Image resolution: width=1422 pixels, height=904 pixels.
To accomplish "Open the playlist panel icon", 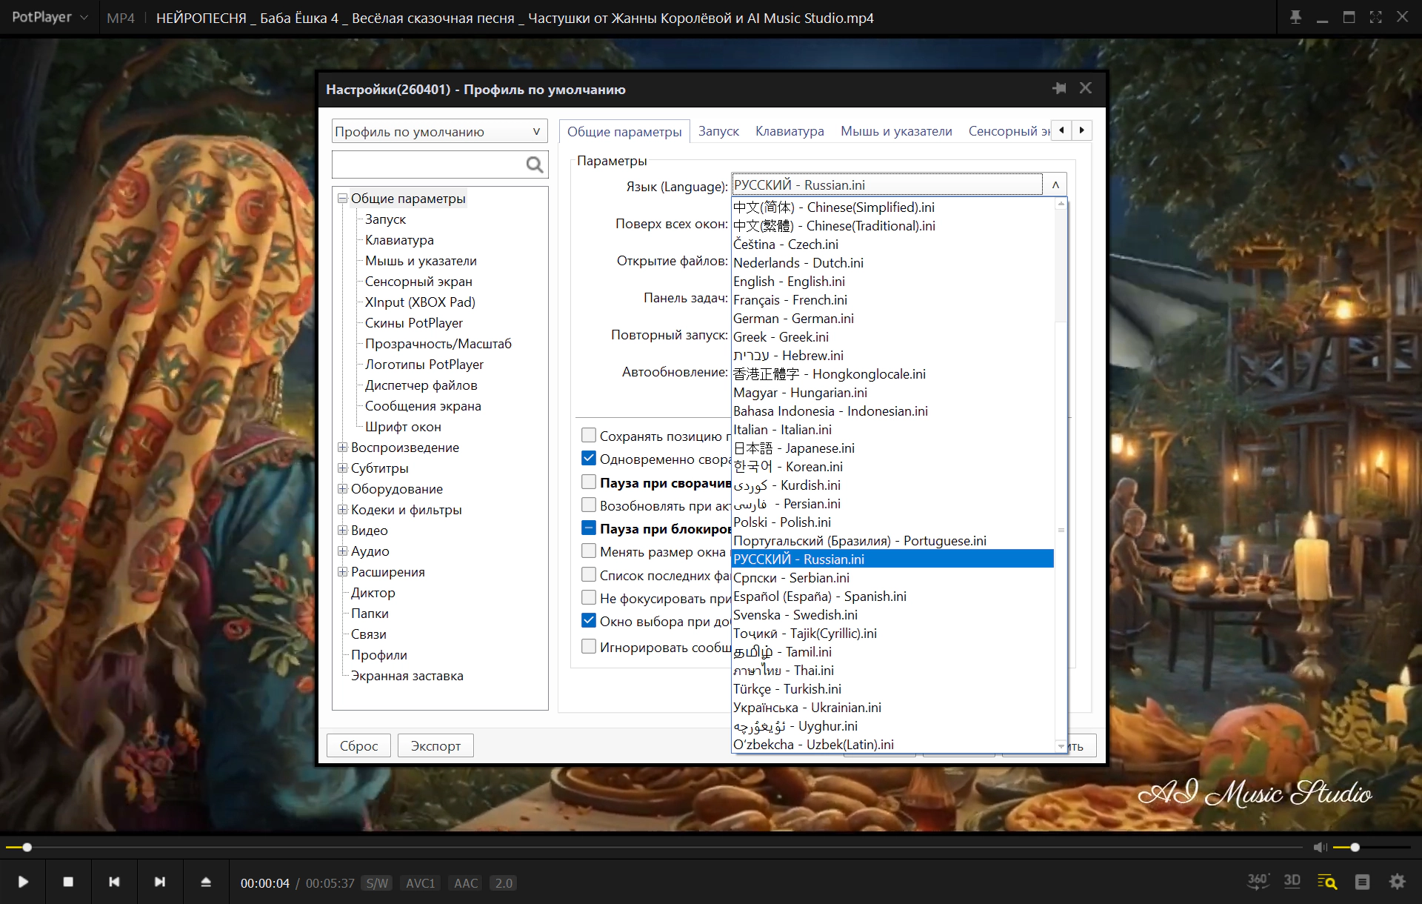I will point(1362,882).
